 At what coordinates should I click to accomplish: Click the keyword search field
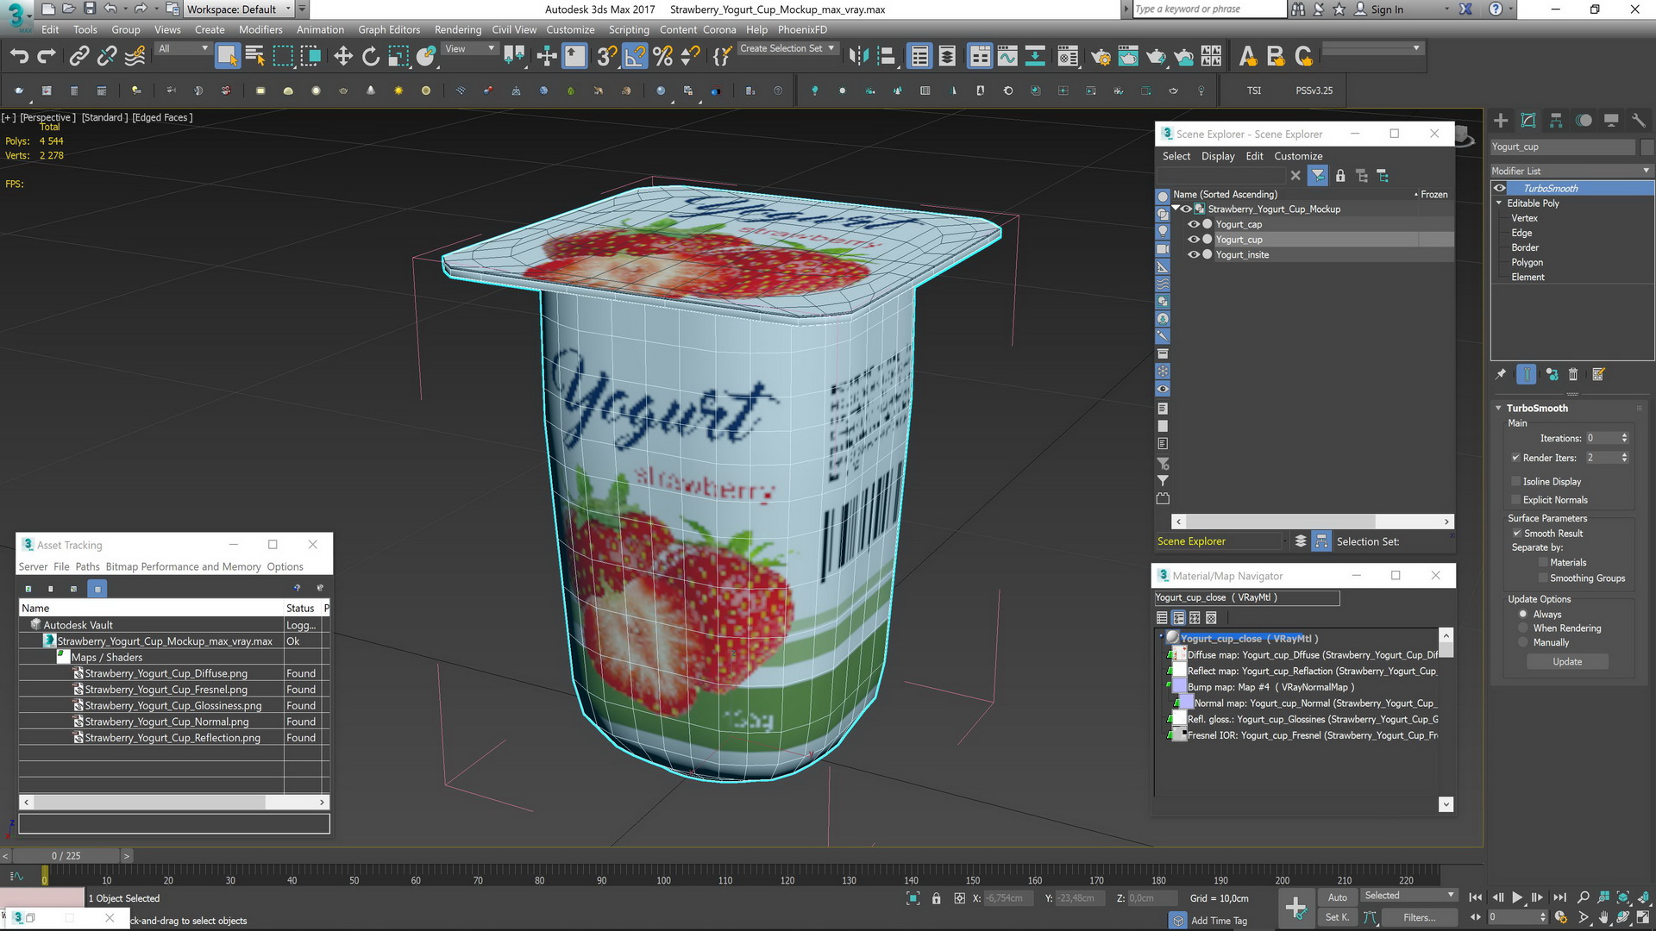pyautogui.click(x=1208, y=9)
